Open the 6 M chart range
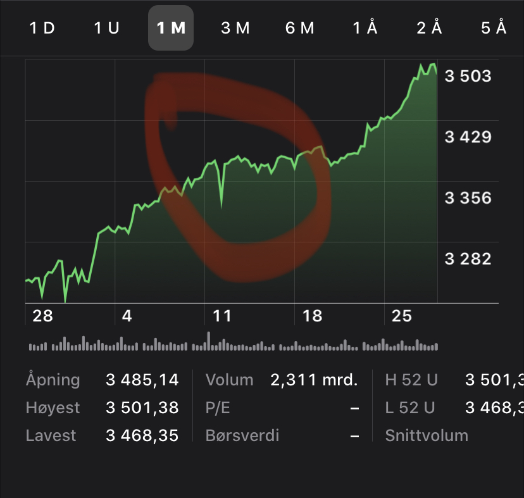The width and height of the screenshot is (524, 498). (x=300, y=28)
